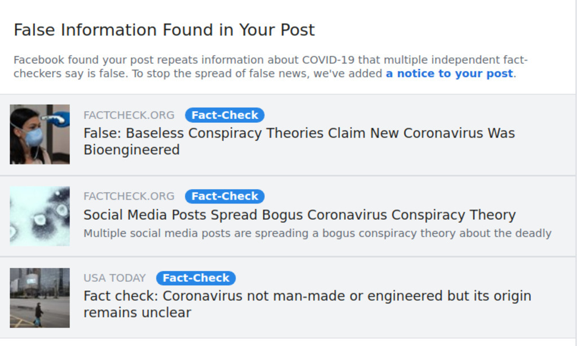Open 'Social Media Posts Spread Bogus Coronavirus' headline

299,215
